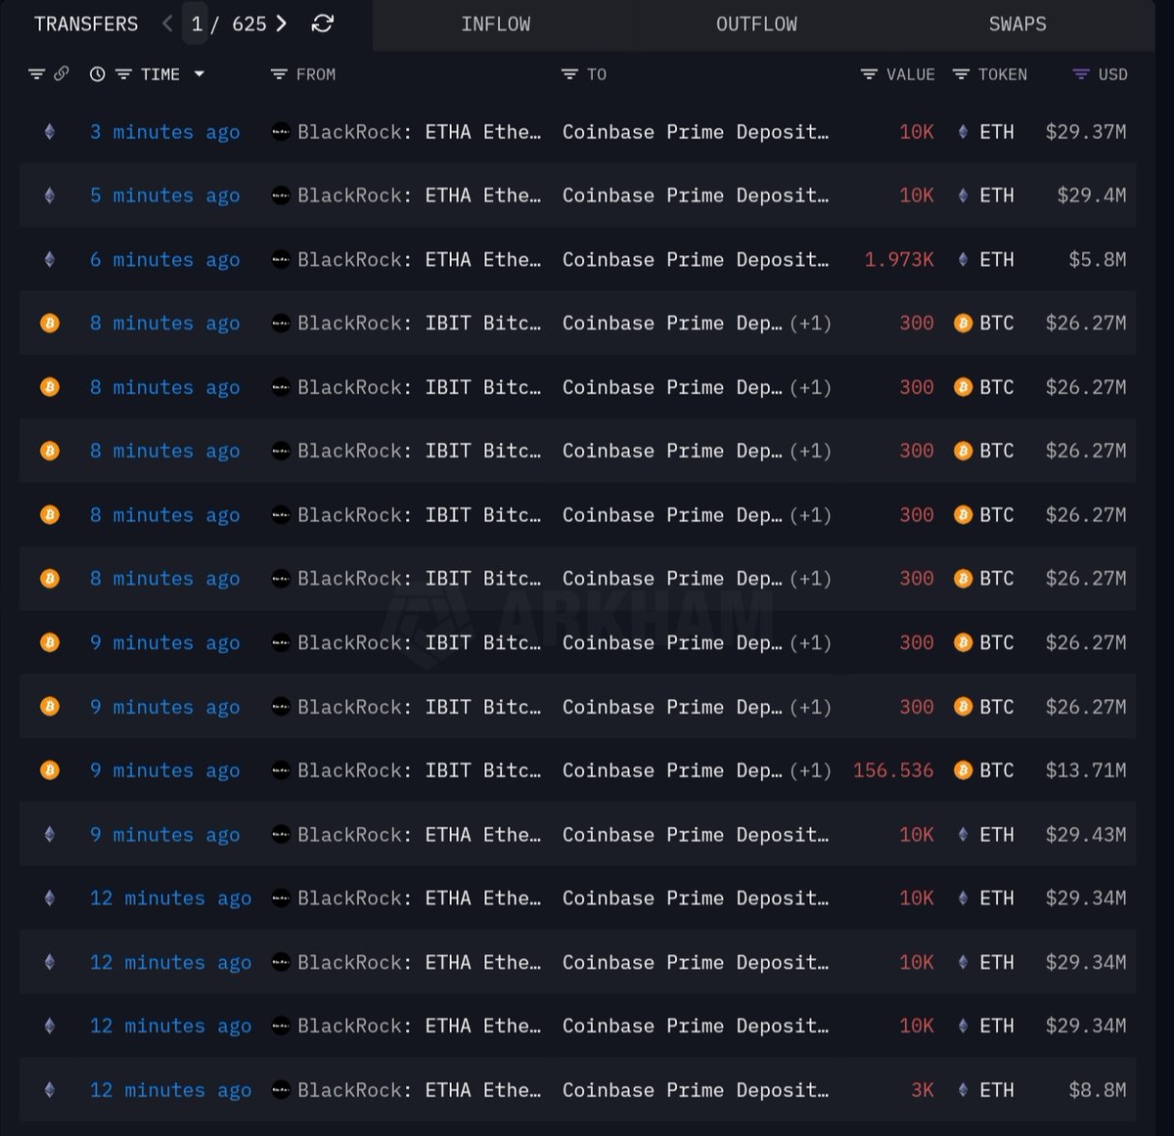
Task: Click Ethereum chain icon in $29.43M row
Action: point(50,834)
